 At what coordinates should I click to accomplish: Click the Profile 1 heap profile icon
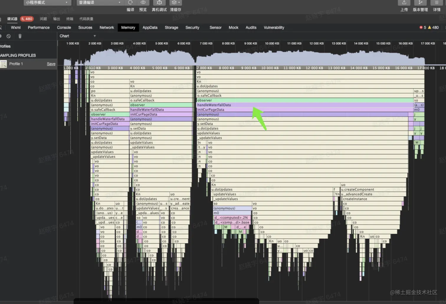click(x=4, y=64)
